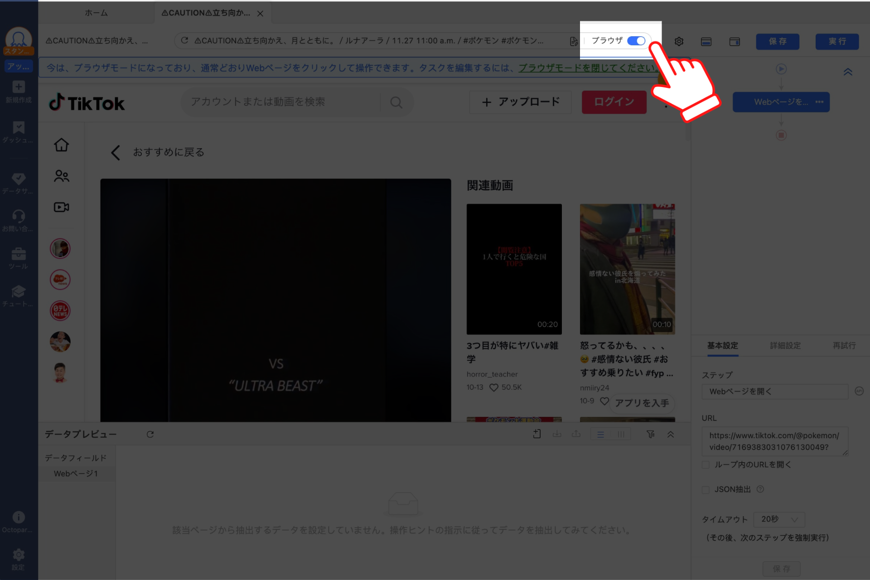Click the export data icon in data preview
Screen dimensions: 870x580
576,434
